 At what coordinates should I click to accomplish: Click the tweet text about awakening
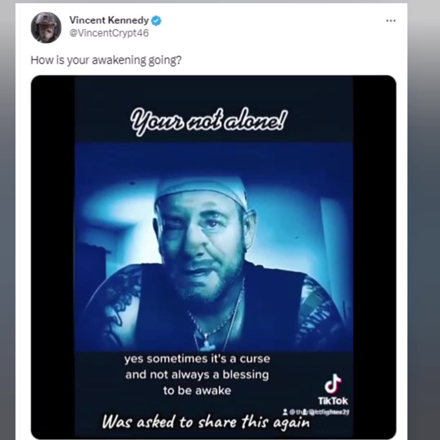[x=106, y=60]
